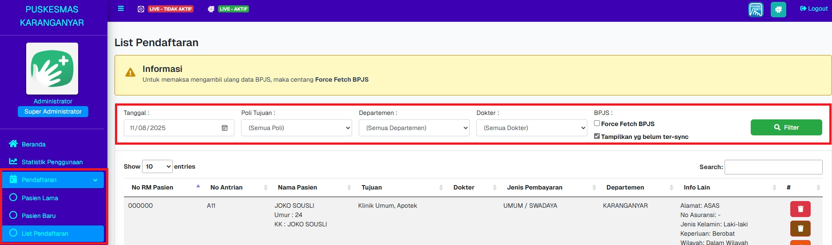Click the brown trash button in first row
The image size is (832, 245).
800,229
